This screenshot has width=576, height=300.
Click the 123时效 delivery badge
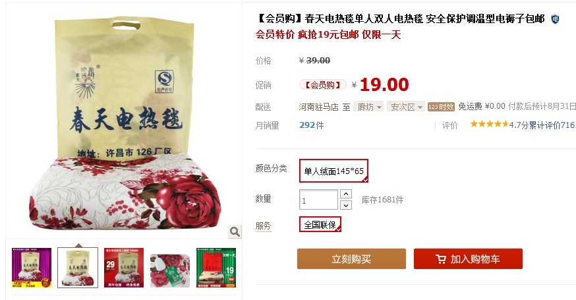441,107
